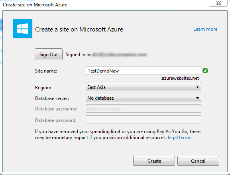Click the Windows Azure logo icon

[x=23, y=29]
